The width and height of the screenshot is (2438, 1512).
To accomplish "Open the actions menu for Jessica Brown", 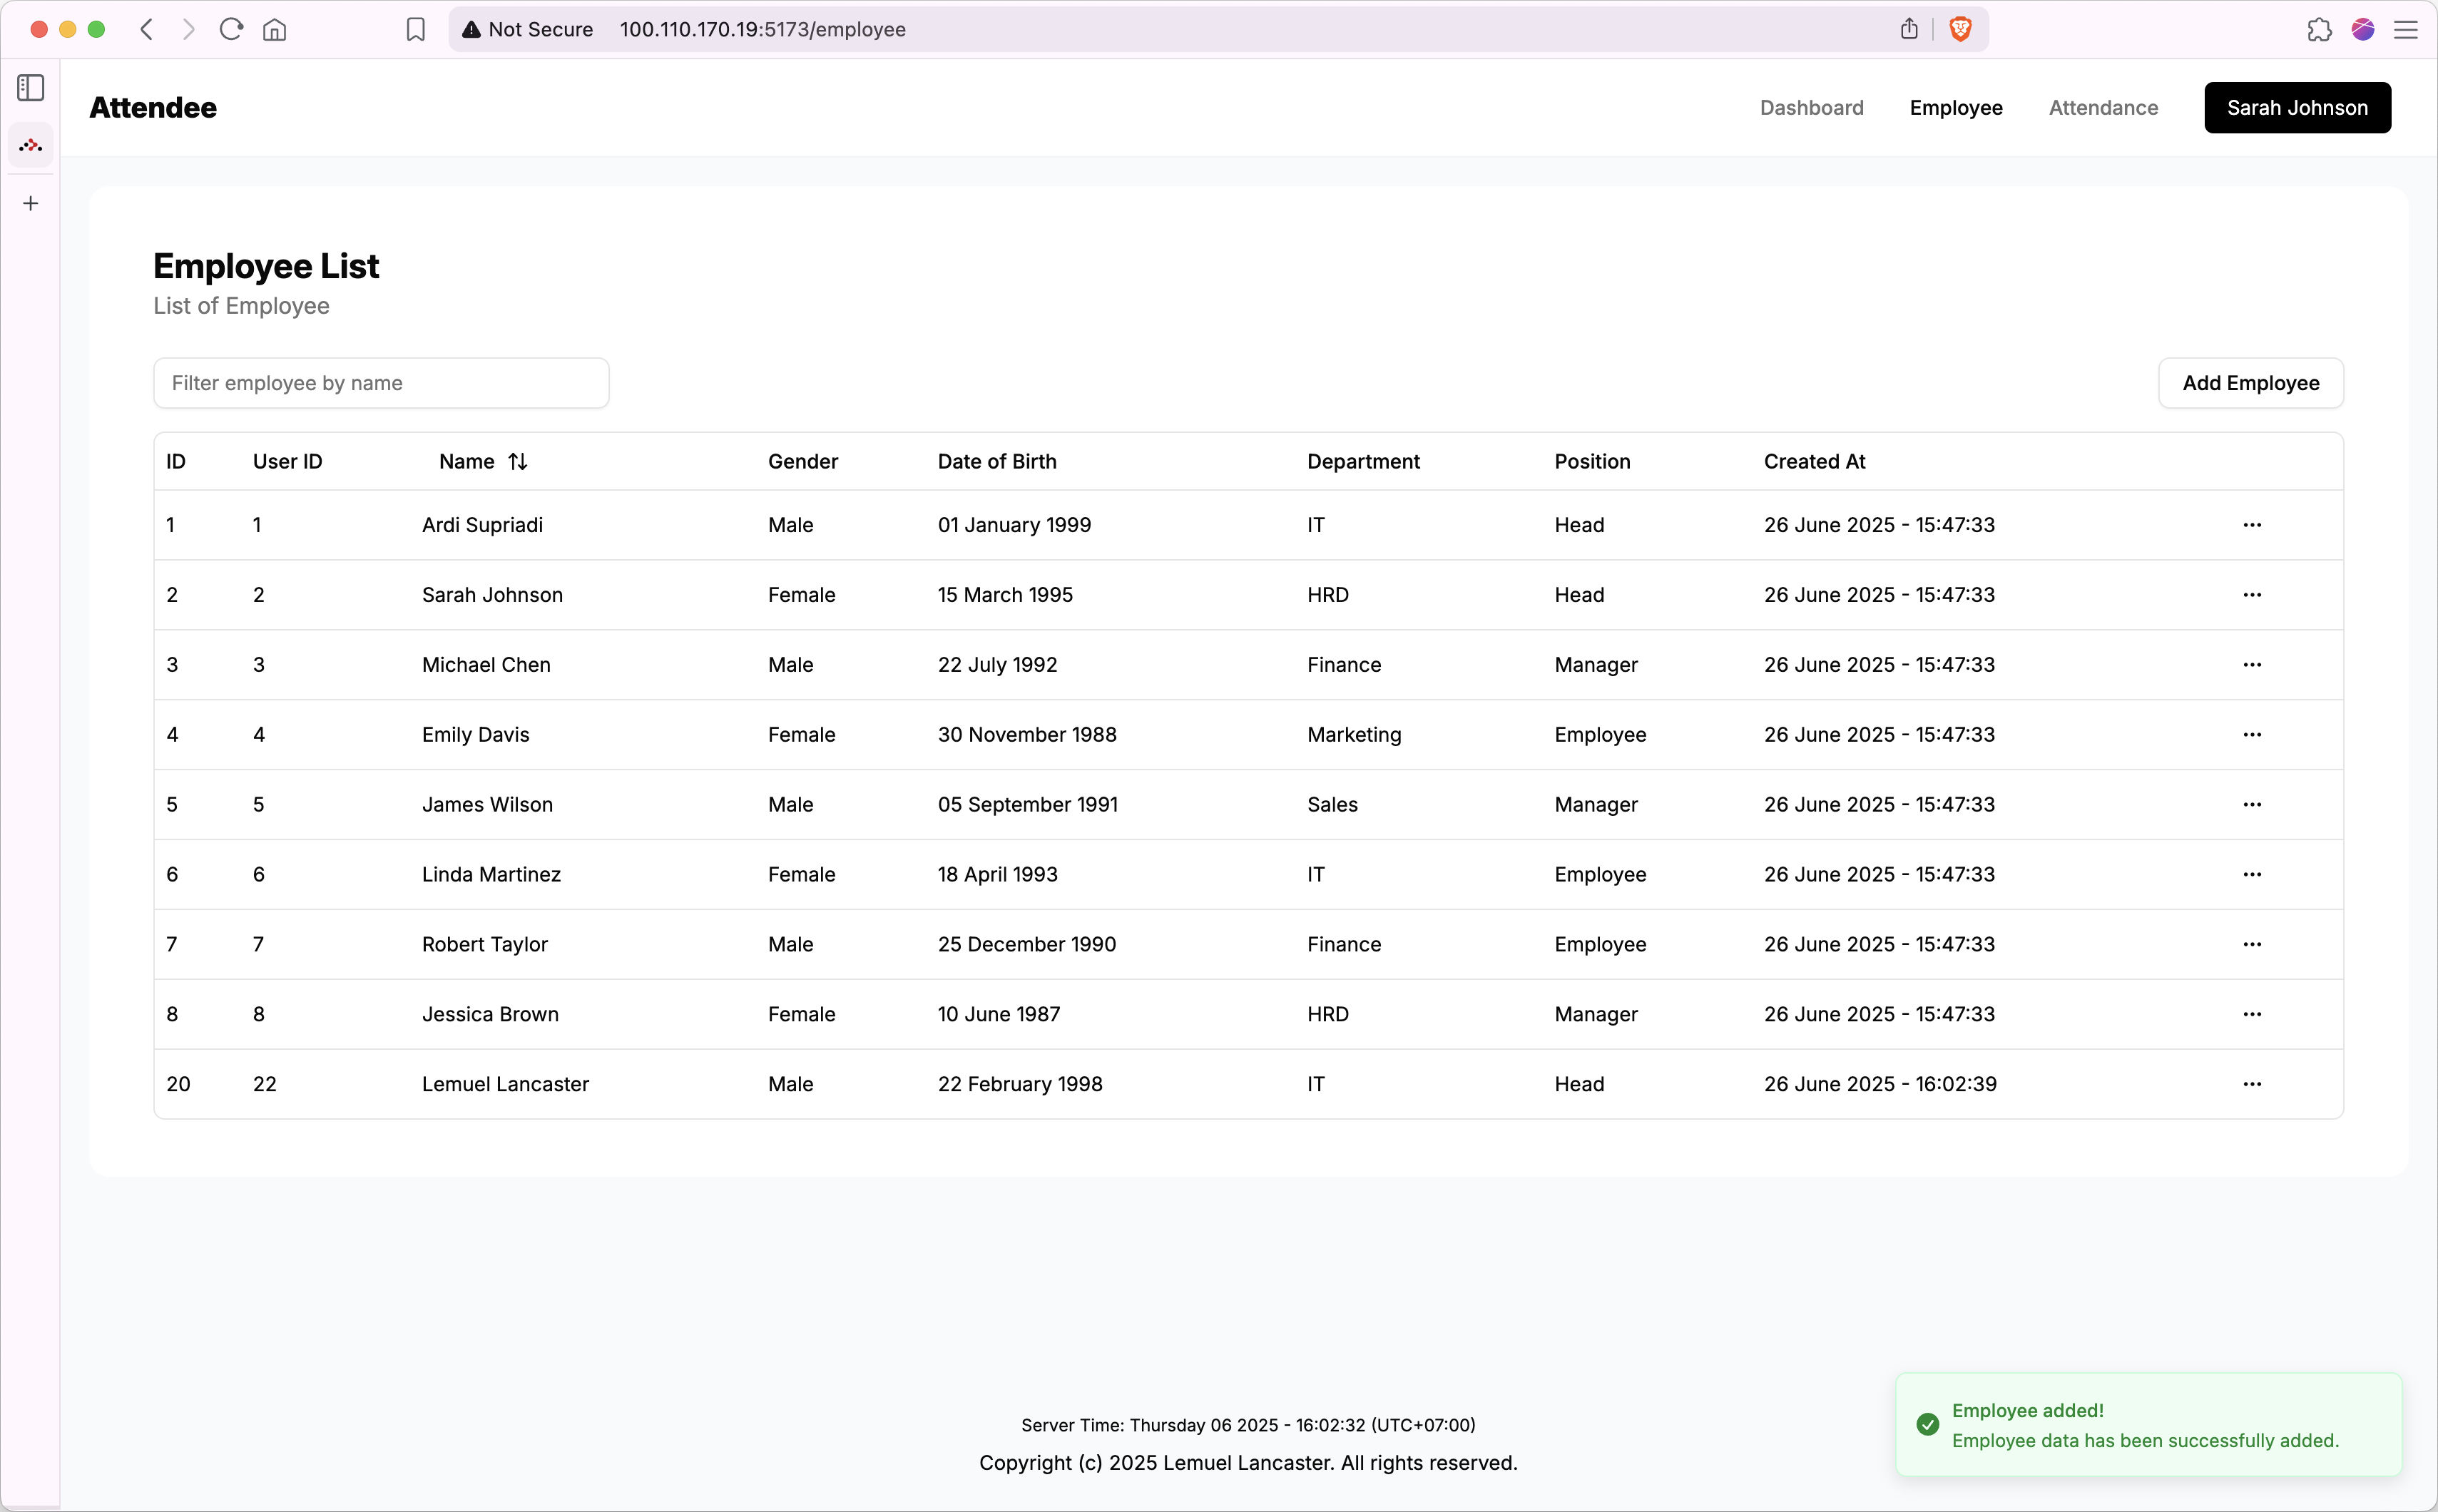I will [x=2253, y=1013].
